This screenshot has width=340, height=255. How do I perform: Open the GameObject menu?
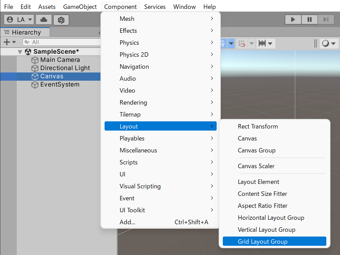[80, 7]
